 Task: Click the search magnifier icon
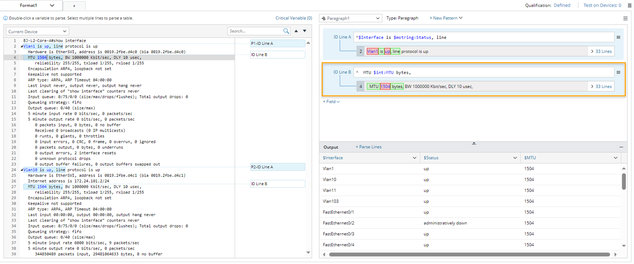click(286, 31)
